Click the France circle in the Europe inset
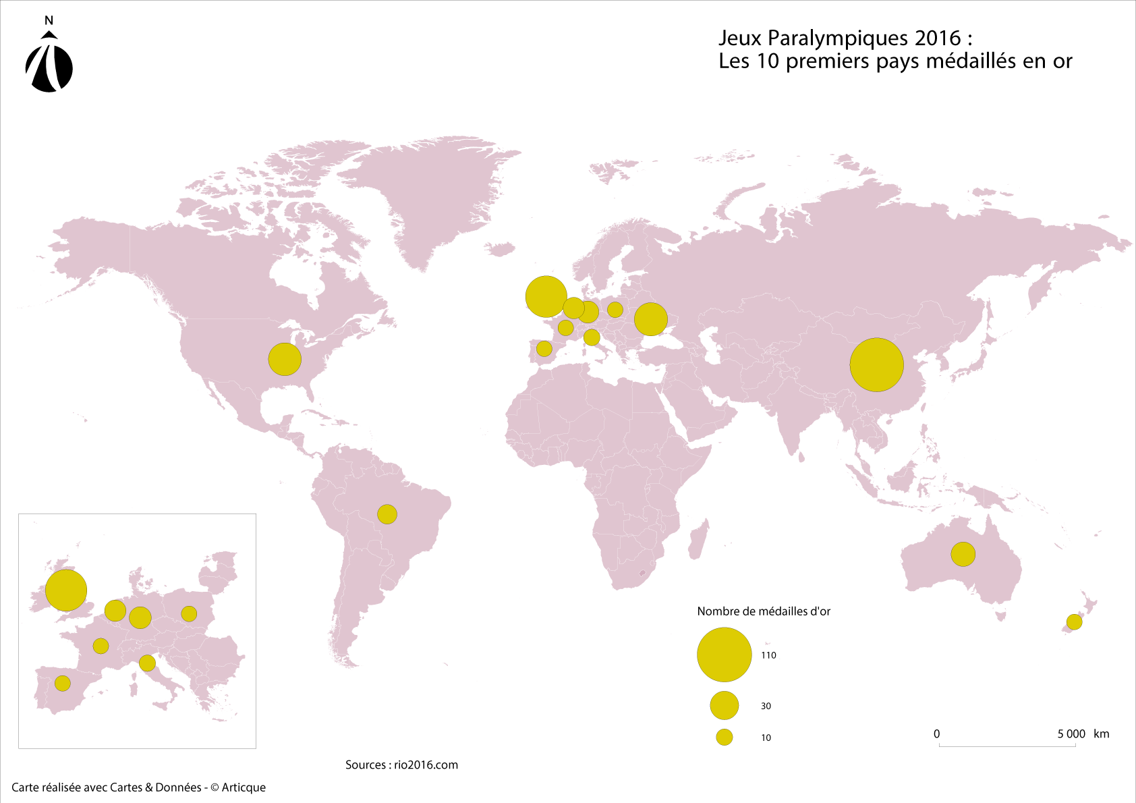 click(101, 646)
